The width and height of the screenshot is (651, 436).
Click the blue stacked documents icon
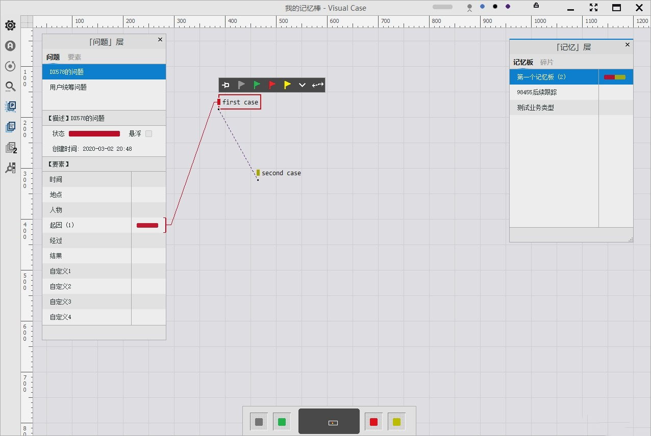click(10, 127)
